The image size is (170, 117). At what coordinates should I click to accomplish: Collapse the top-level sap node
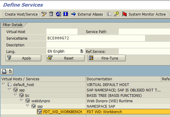point(9,90)
